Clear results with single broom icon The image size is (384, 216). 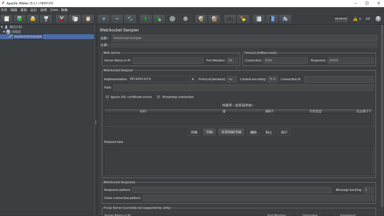coord(201,19)
